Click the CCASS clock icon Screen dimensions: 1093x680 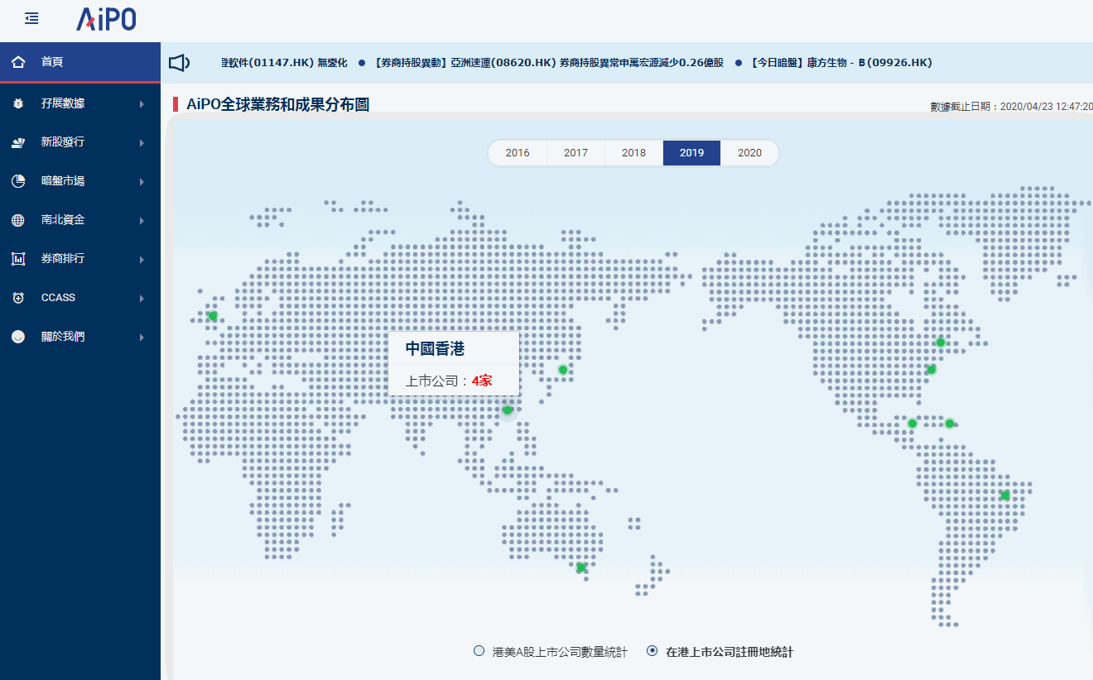coord(18,298)
